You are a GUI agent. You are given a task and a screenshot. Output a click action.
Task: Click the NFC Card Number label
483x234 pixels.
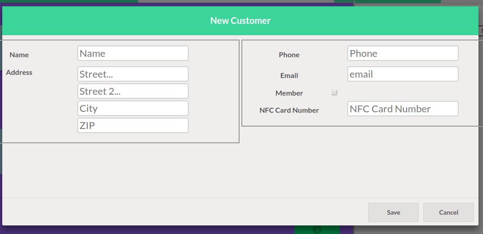pyautogui.click(x=289, y=110)
